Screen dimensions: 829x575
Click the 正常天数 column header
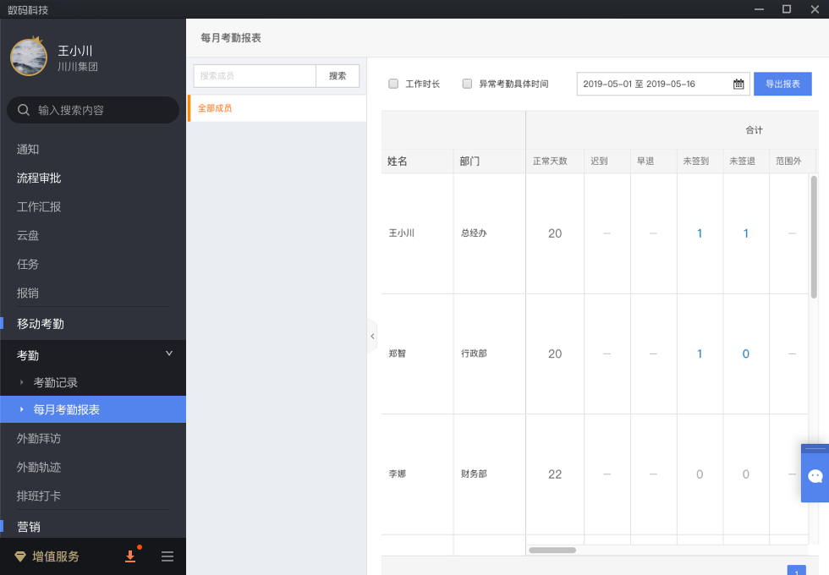pyautogui.click(x=550, y=162)
